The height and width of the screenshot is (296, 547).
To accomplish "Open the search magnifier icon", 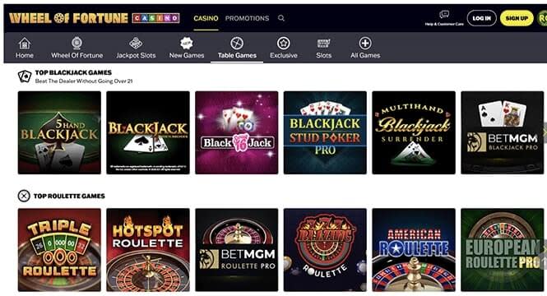I will point(281,18).
